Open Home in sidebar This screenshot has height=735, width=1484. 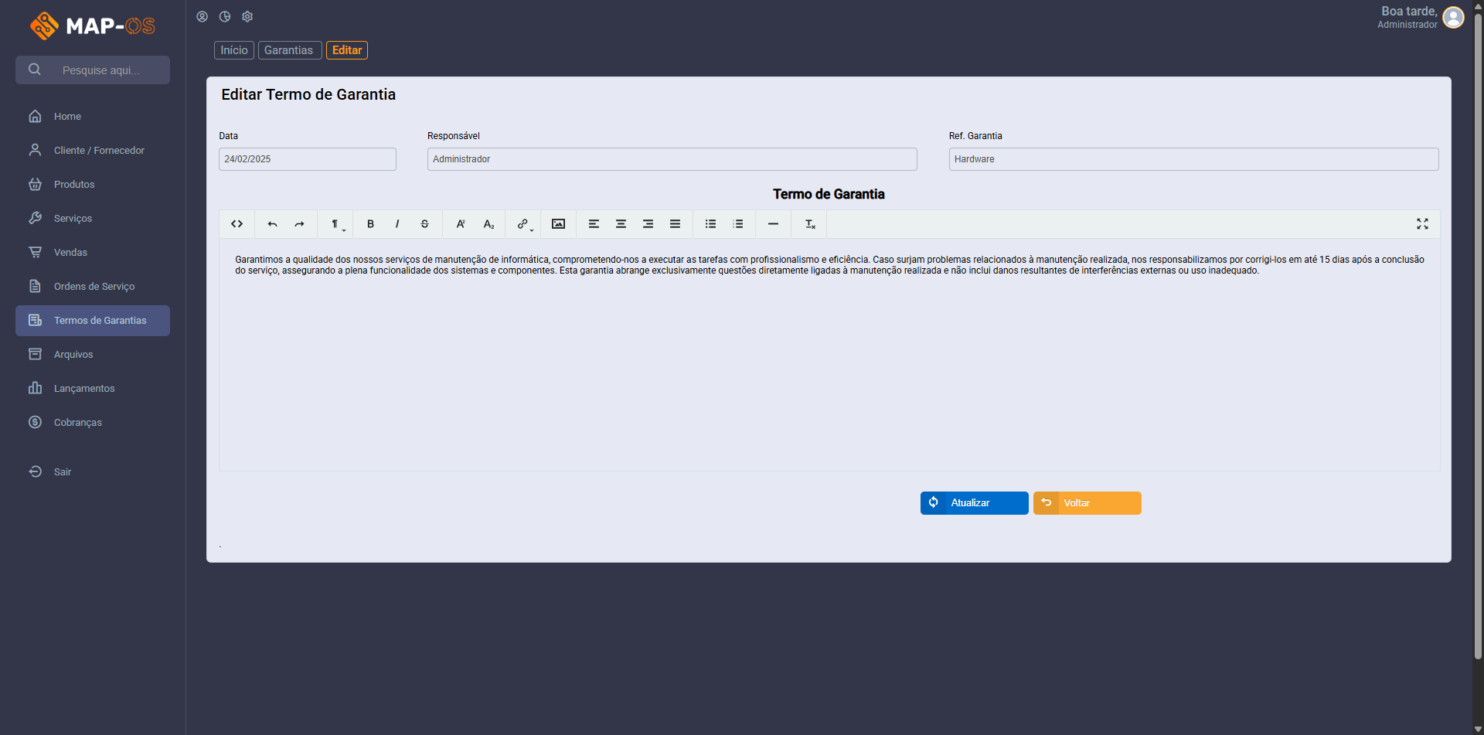click(x=93, y=117)
